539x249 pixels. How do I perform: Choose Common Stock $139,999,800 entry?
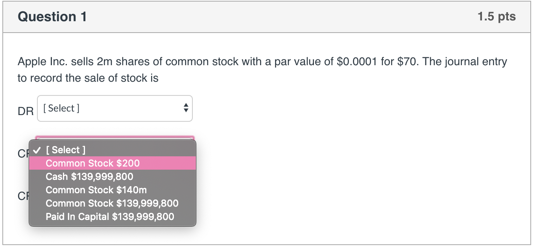112,203
